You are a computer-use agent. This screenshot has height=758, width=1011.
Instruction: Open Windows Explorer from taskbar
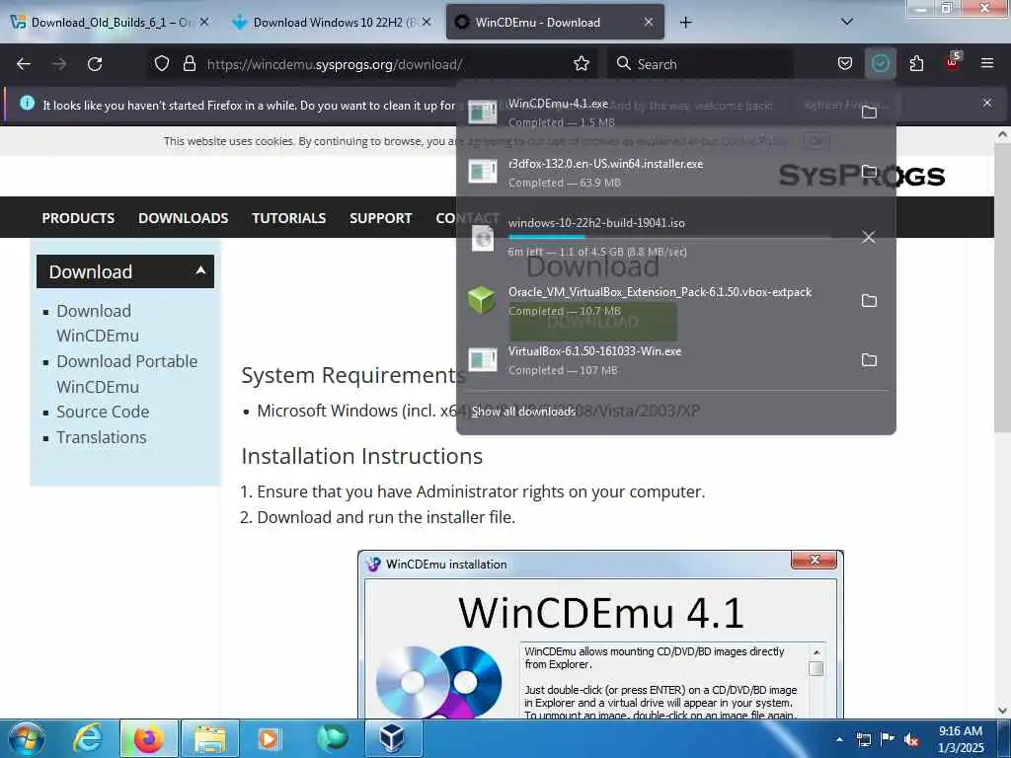[210, 738]
